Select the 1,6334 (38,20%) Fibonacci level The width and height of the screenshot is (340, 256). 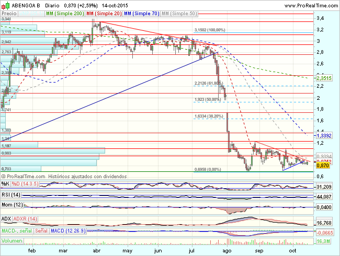tap(209, 117)
